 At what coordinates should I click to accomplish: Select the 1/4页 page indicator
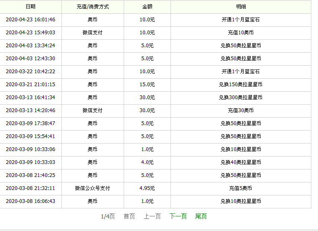108,216
